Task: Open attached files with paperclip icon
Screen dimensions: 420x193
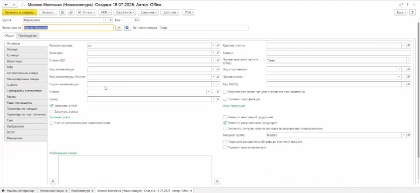Action: click(x=71, y=12)
